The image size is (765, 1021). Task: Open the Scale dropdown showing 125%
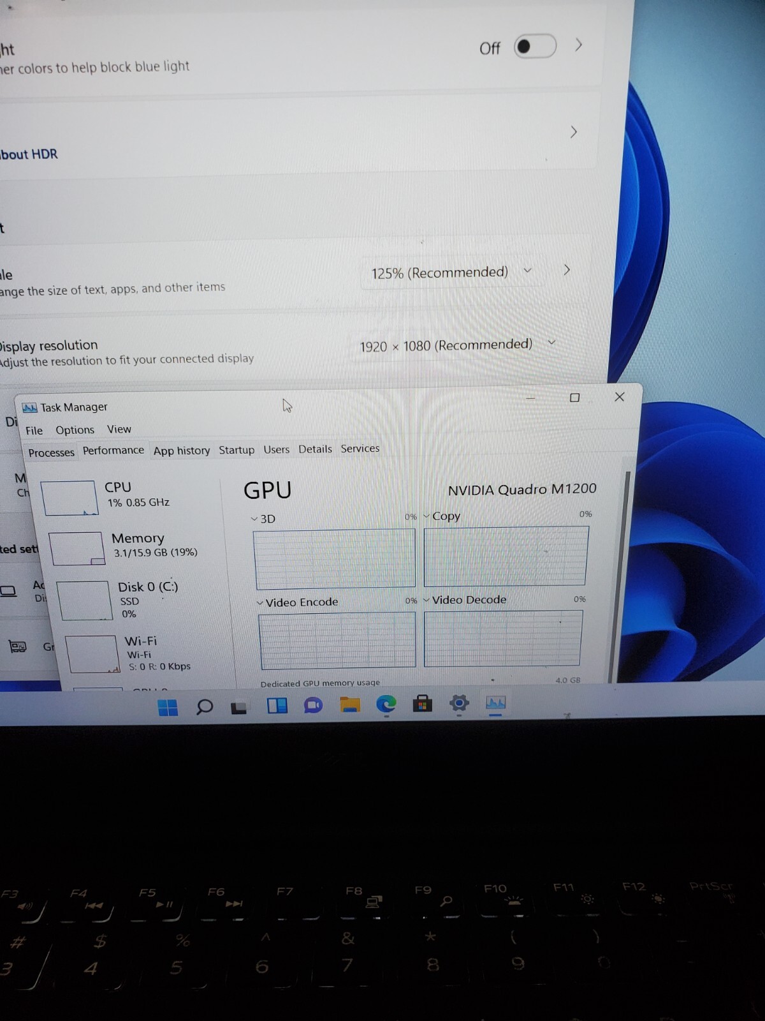click(449, 272)
